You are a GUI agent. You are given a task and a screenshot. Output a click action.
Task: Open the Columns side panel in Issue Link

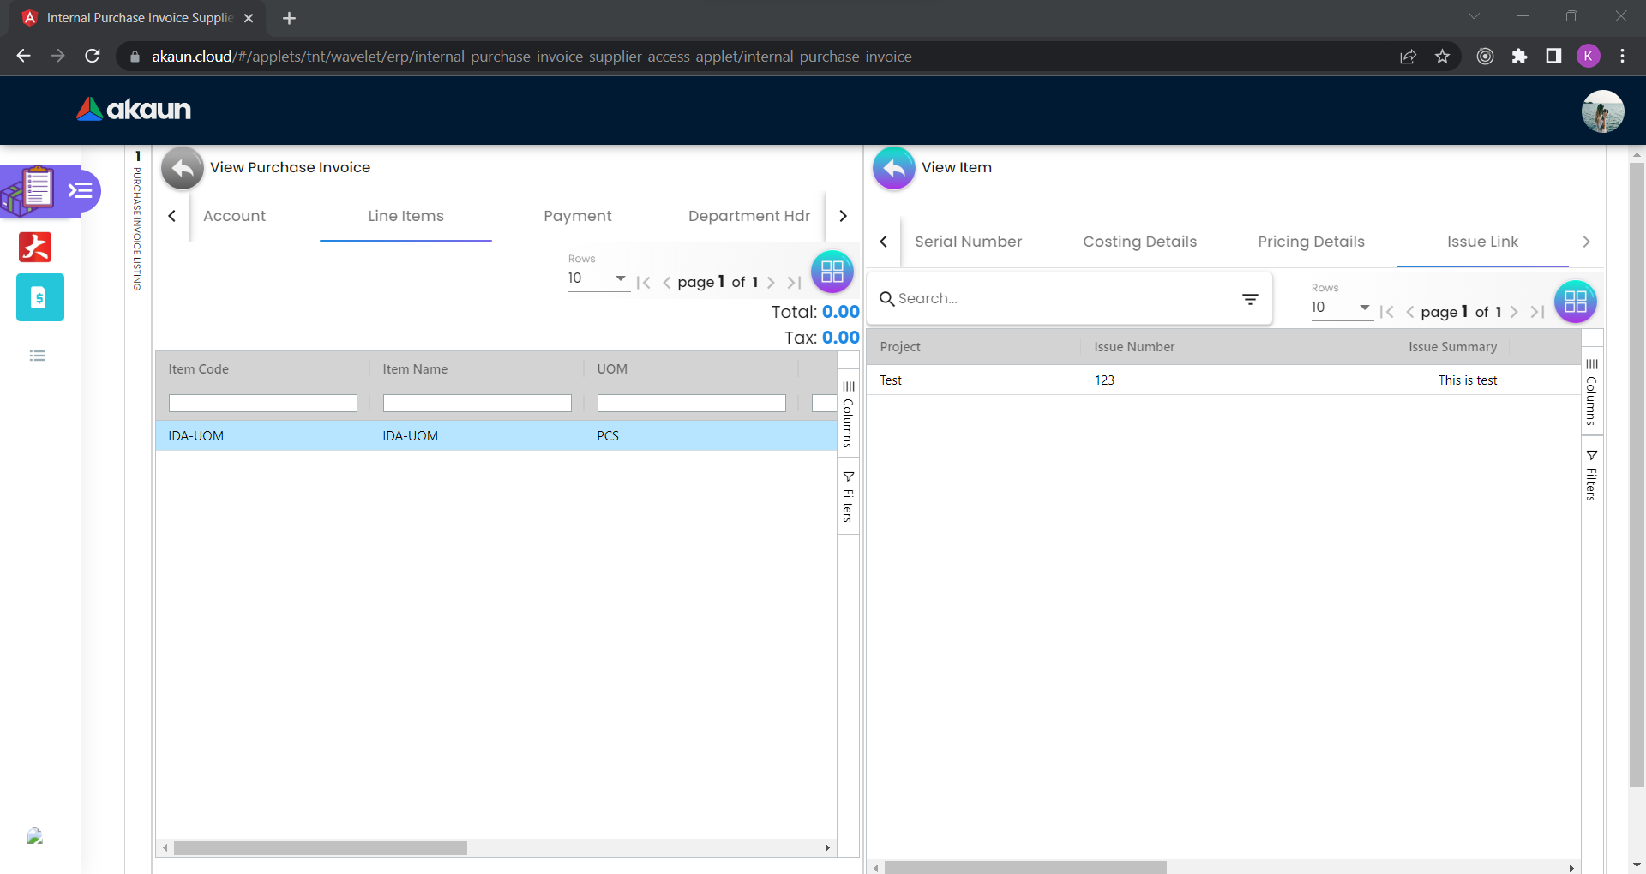point(1592,392)
